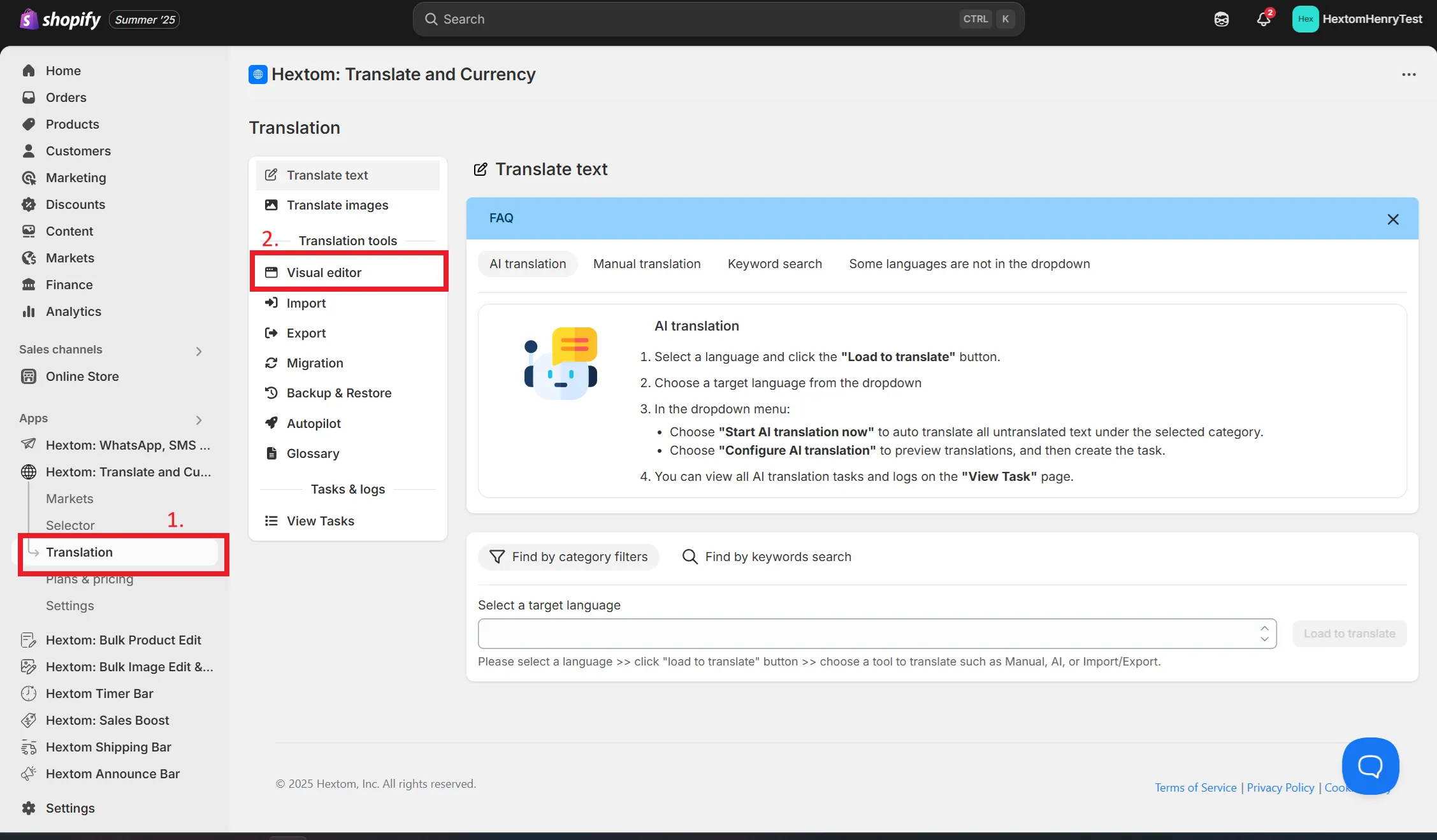This screenshot has width=1437, height=840.
Task: Select Find by keywords search tab
Action: (767, 557)
